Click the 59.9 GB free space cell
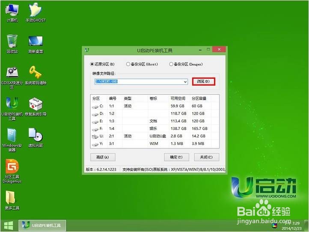Viewport: 309px width, 232px height. coord(178,106)
